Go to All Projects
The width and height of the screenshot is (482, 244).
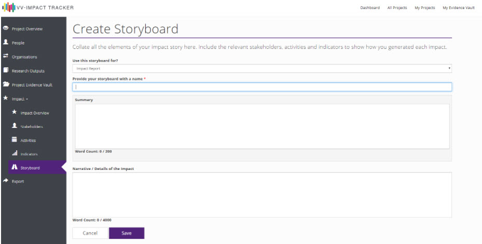tap(397, 8)
